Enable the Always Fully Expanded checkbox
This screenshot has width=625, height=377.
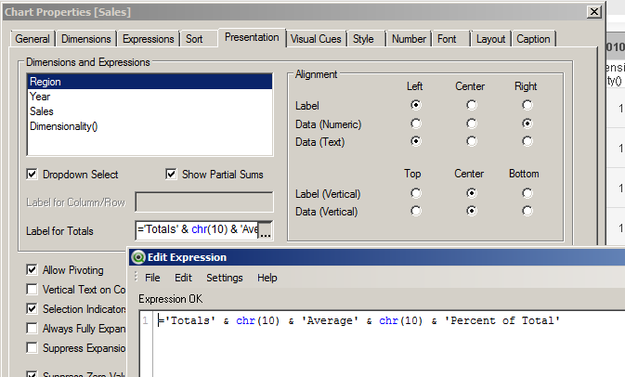point(33,329)
